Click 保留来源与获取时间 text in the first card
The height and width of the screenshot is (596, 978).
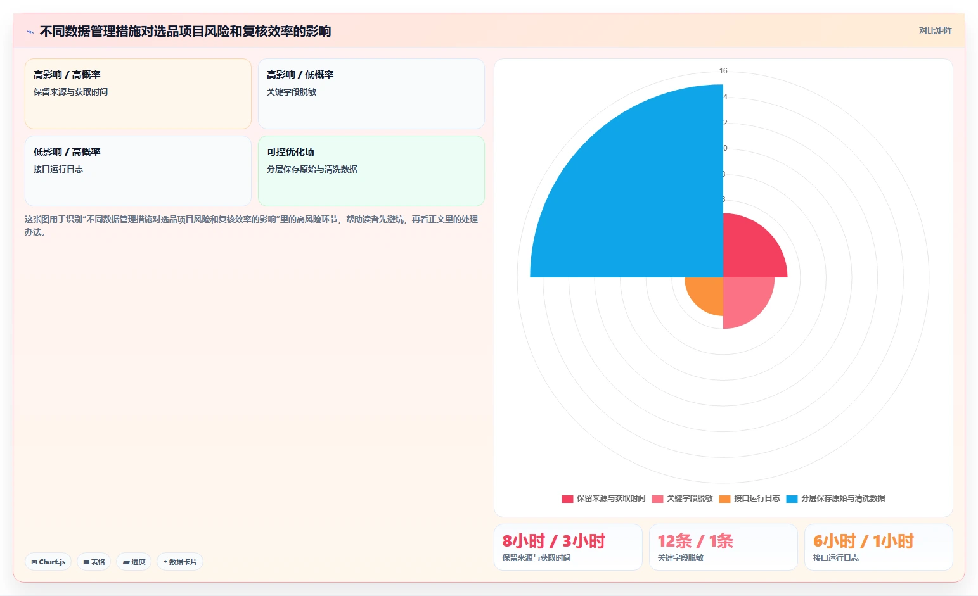click(70, 92)
